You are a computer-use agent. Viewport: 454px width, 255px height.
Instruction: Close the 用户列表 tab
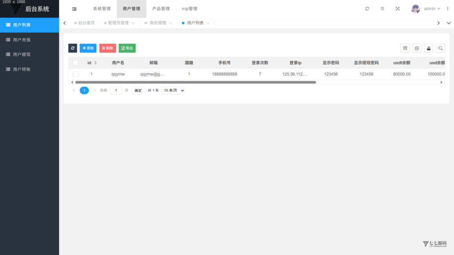click(208, 23)
